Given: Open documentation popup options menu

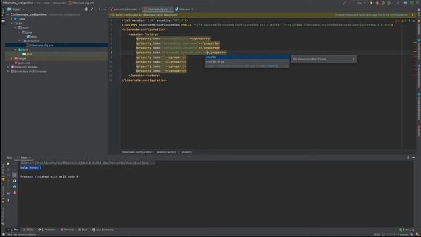Looking at the screenshot, I should click(353, 59).
